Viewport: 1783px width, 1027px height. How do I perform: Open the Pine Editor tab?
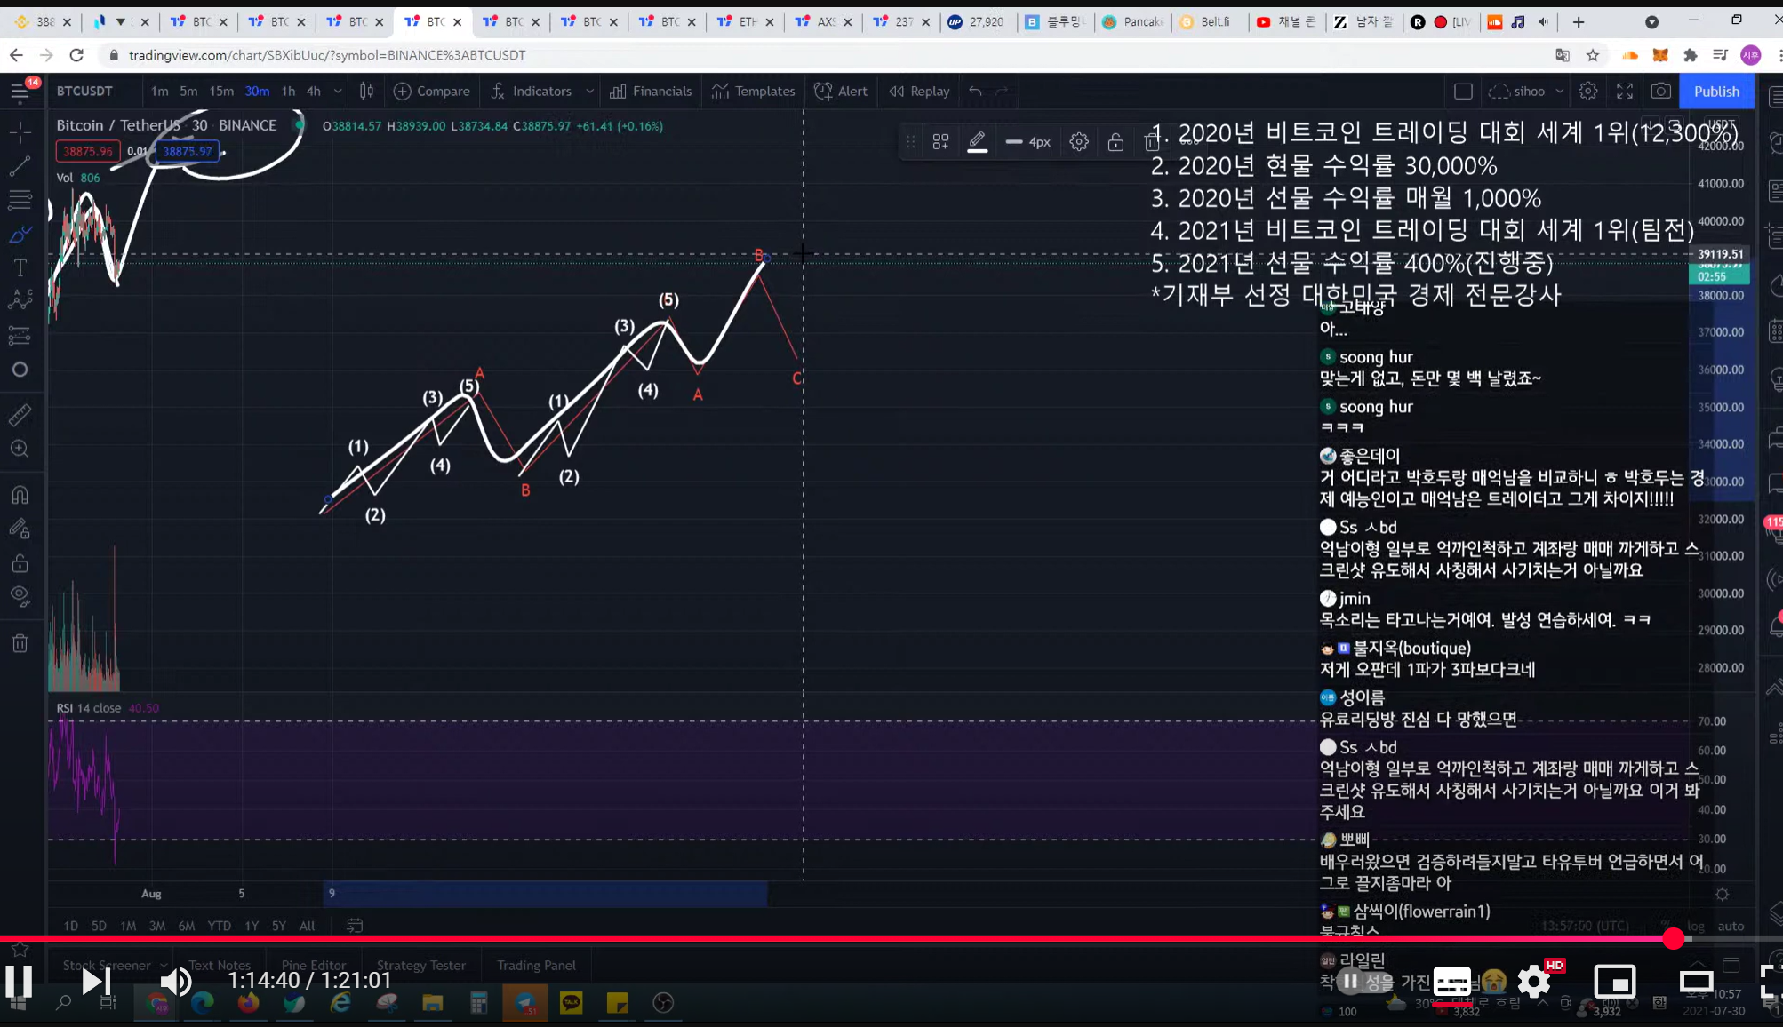click(x=314, y=965)
